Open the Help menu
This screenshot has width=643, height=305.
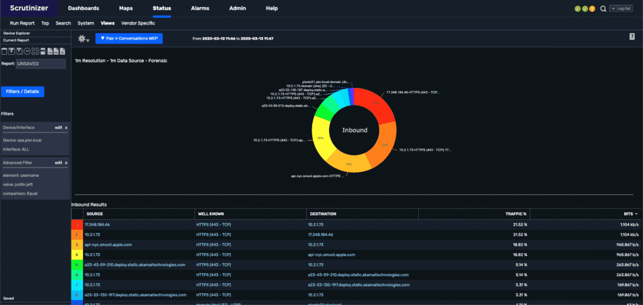click(271, 8)
